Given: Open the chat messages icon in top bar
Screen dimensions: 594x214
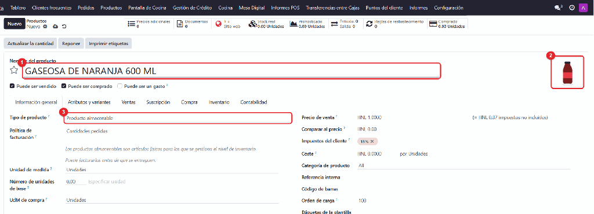Looking at the screenshot, I should click(x=557, y=8).
